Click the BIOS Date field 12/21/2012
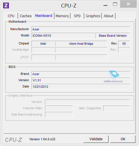Image resolution: width=139 pixels, height=146 pixels. tap(81, 87)
